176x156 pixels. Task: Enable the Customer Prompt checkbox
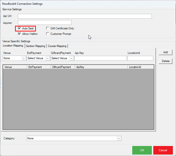coord(48,34)
